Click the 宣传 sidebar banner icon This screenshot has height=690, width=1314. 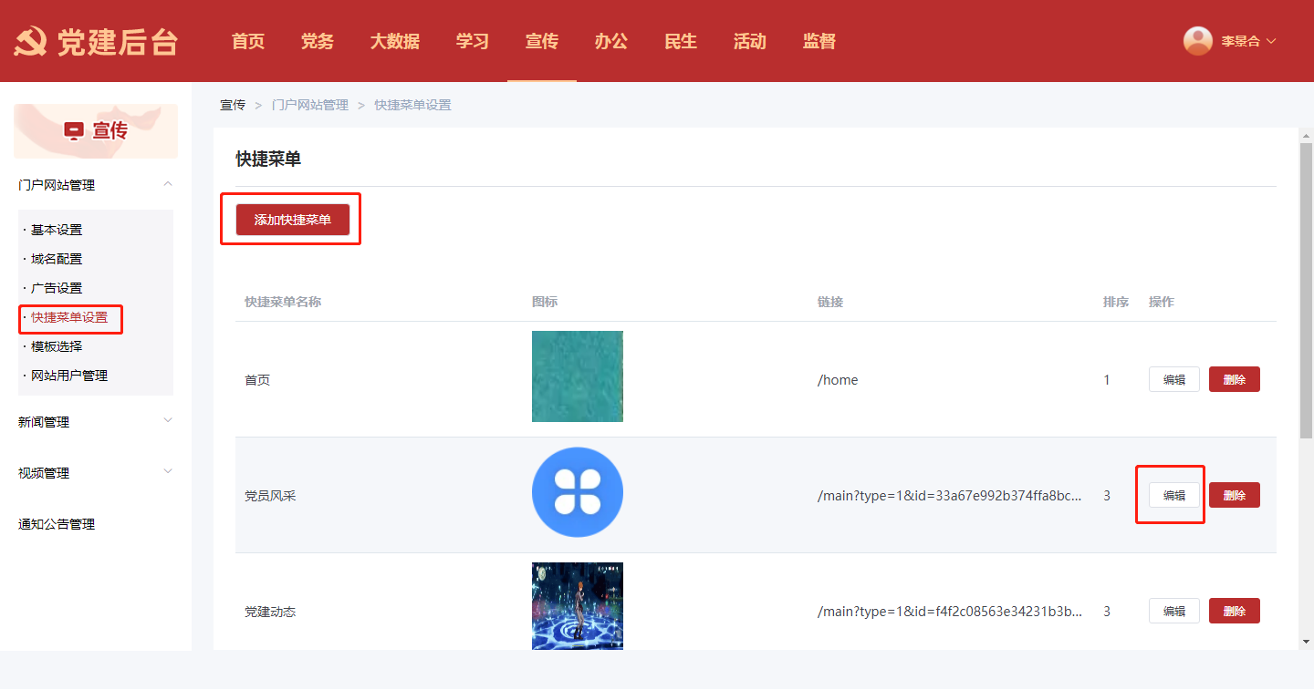click(x=74, y=131)
